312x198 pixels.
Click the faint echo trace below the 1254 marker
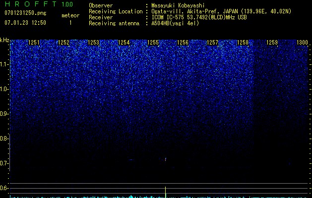point(131,159)
